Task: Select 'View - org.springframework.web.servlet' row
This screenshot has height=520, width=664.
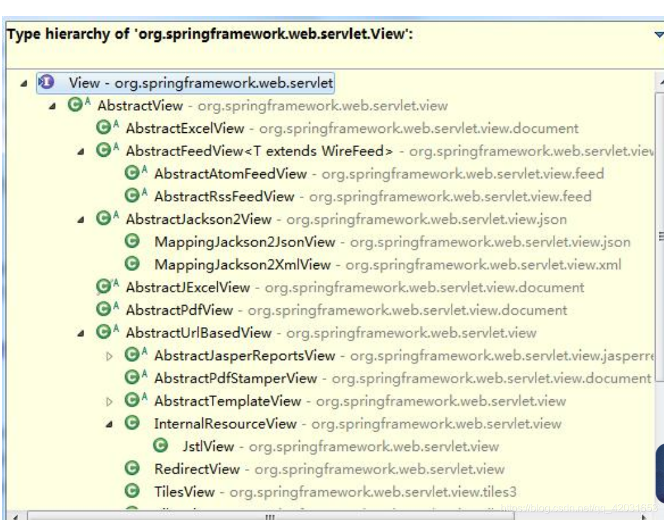Action: tap(185, 83)
